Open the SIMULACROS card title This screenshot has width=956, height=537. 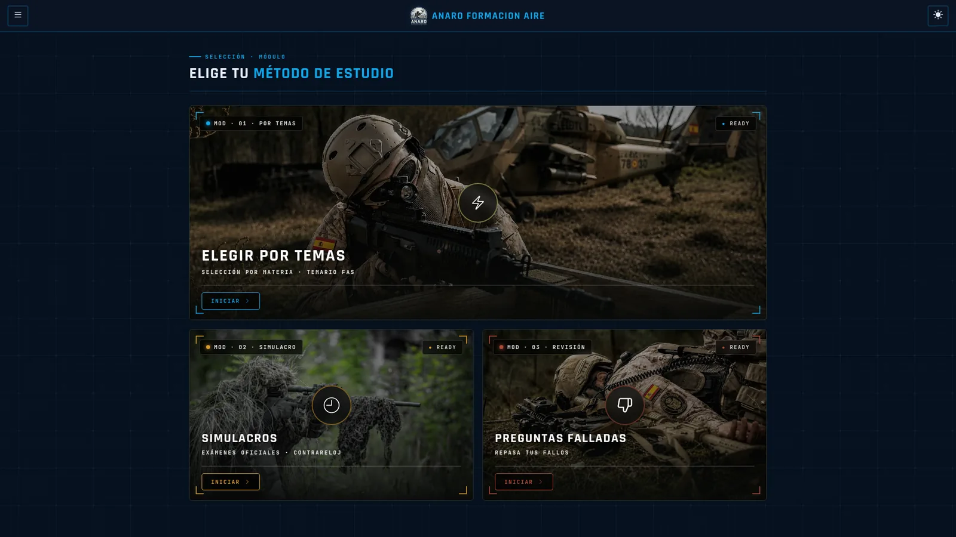[x=240, y=439]
